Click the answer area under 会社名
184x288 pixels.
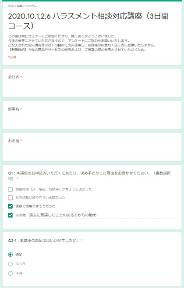pos(92,88)
